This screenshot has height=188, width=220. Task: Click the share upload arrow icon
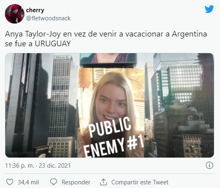click(x=104, y=182)
